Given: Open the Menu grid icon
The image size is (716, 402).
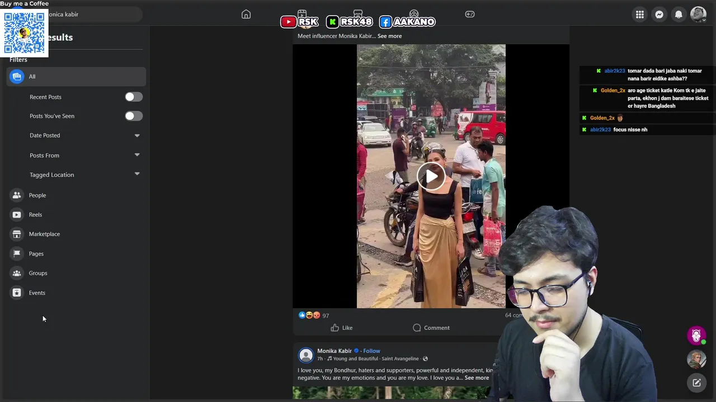Looking at the screenshot, I should (x=640, y=15).
